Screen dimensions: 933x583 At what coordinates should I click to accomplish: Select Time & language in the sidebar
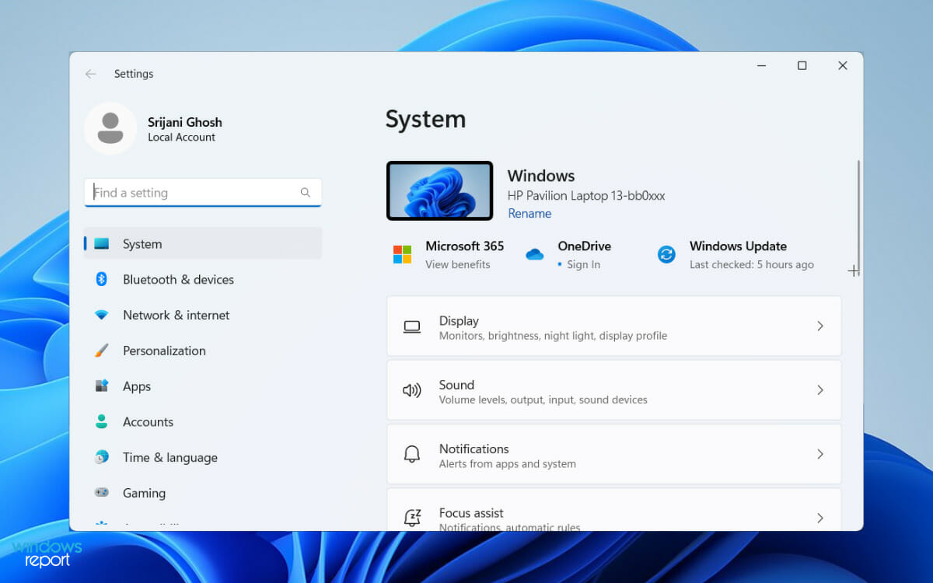point(169,457)
